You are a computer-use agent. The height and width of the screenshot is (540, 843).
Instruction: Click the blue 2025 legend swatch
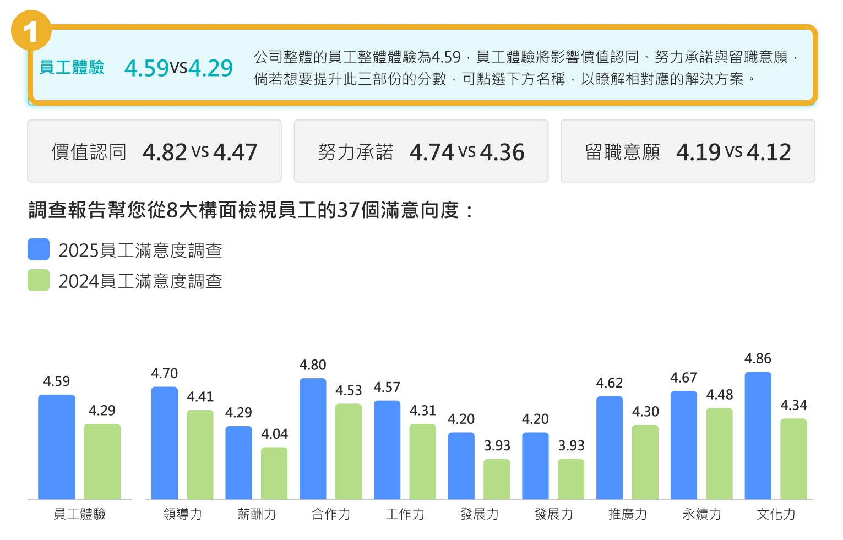[39, 249]
